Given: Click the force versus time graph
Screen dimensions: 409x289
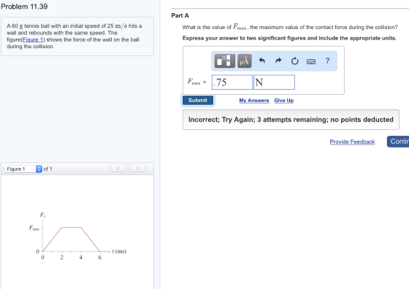Looking at the screenshot, I should 77,236.
